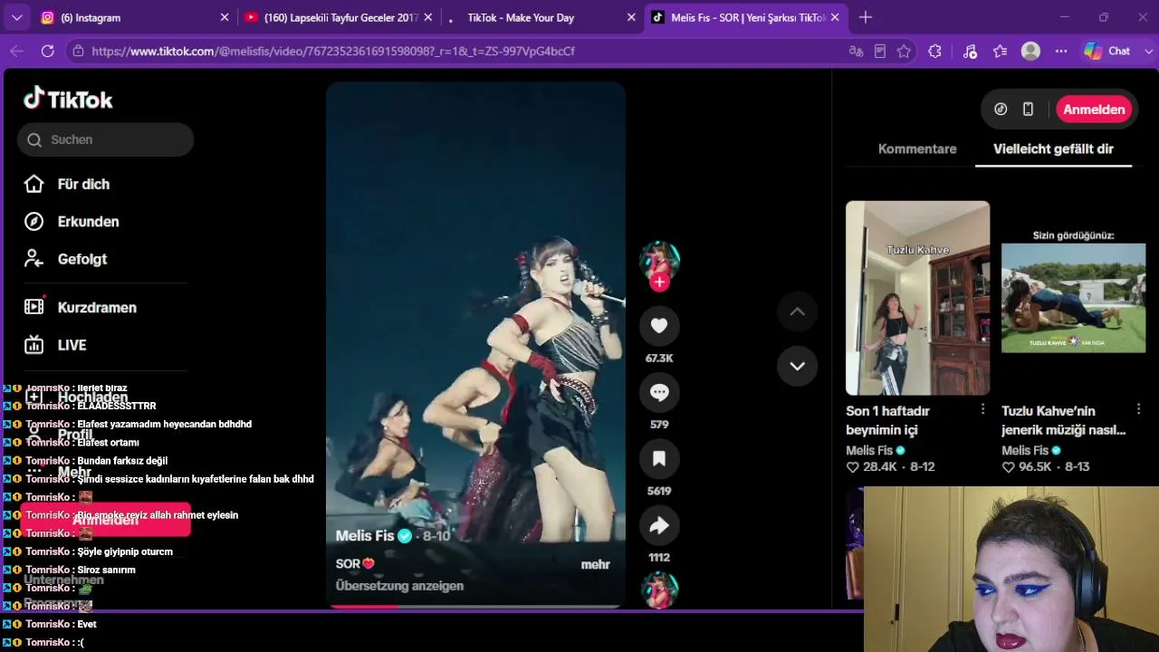The width and height of the screenshot is (1159, 652).
Task: Expand the caption with 'mehr'
Action: 595,564
